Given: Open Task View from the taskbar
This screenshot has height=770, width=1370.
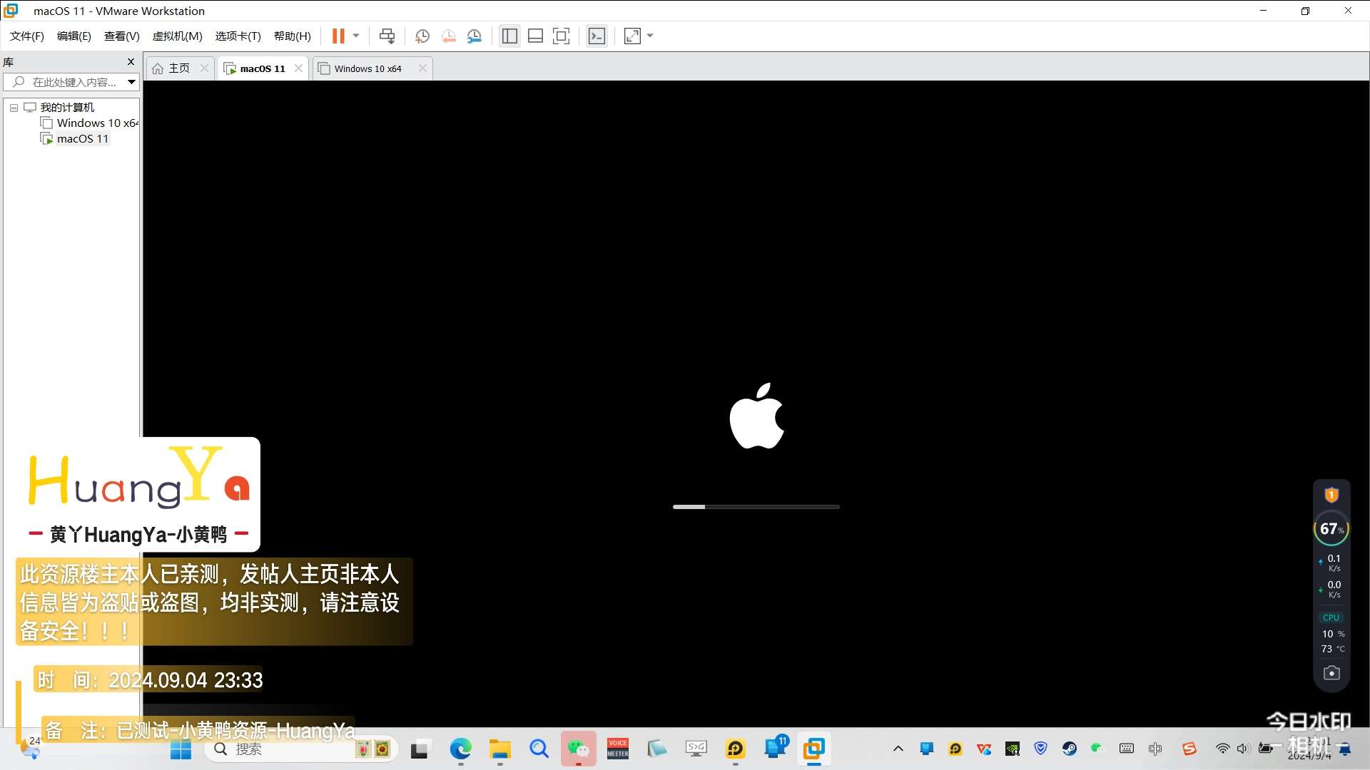Looking at the screenshot, I should point(419,749).
